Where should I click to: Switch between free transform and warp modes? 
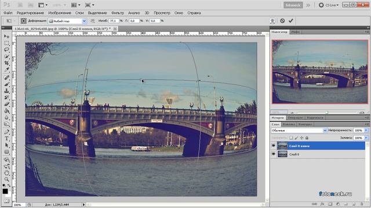272,21
